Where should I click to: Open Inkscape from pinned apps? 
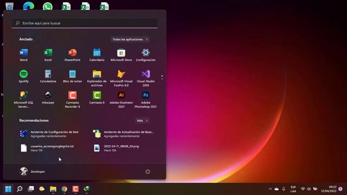click(48, 97)
